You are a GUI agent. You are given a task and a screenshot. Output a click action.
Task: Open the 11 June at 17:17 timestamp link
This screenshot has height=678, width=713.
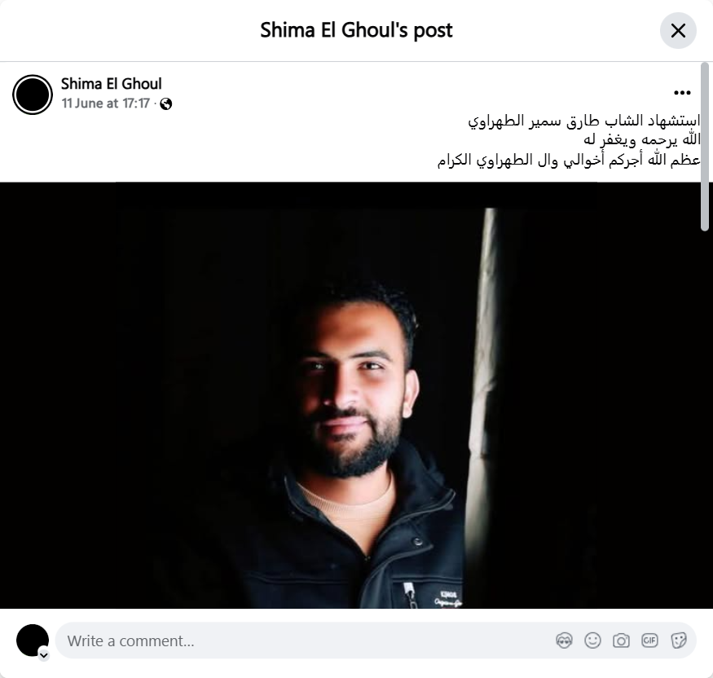point(105,103)
